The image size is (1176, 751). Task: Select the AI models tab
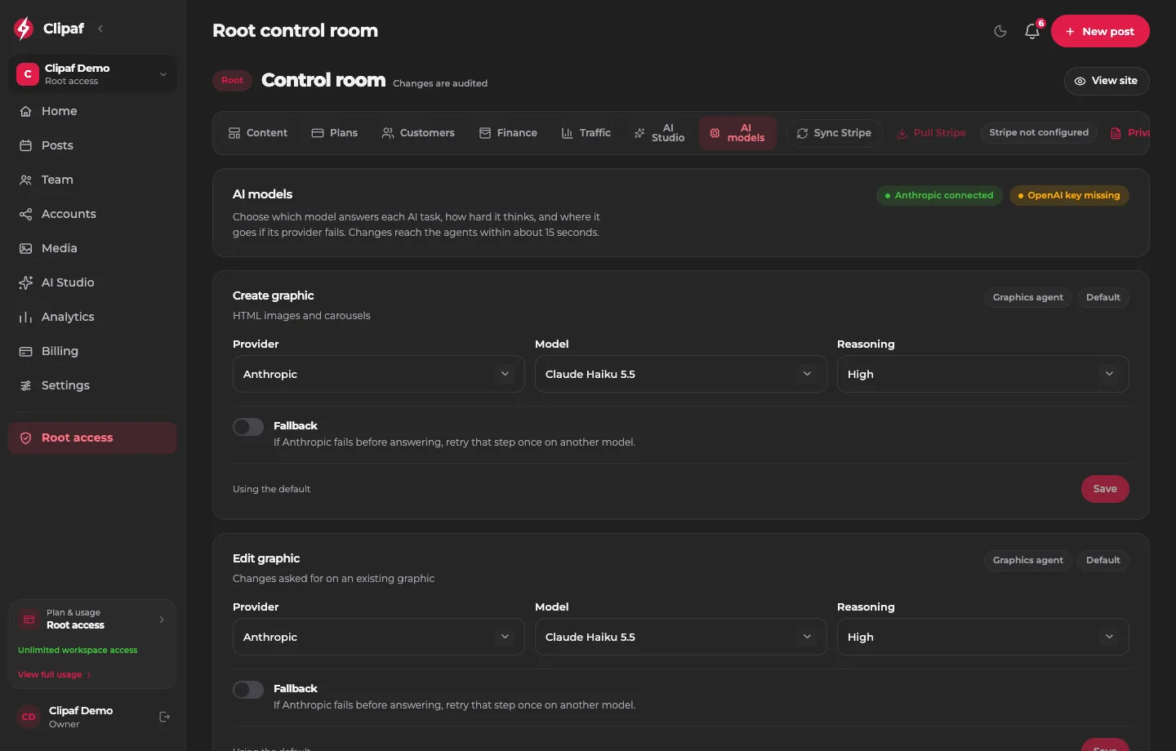pos(737,133)
